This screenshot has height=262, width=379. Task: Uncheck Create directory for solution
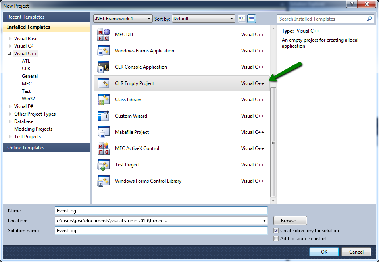(276, 231)
